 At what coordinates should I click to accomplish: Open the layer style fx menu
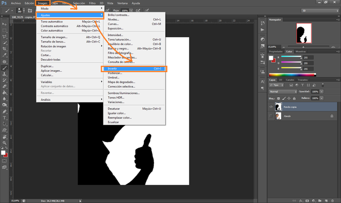coord(301,201)
